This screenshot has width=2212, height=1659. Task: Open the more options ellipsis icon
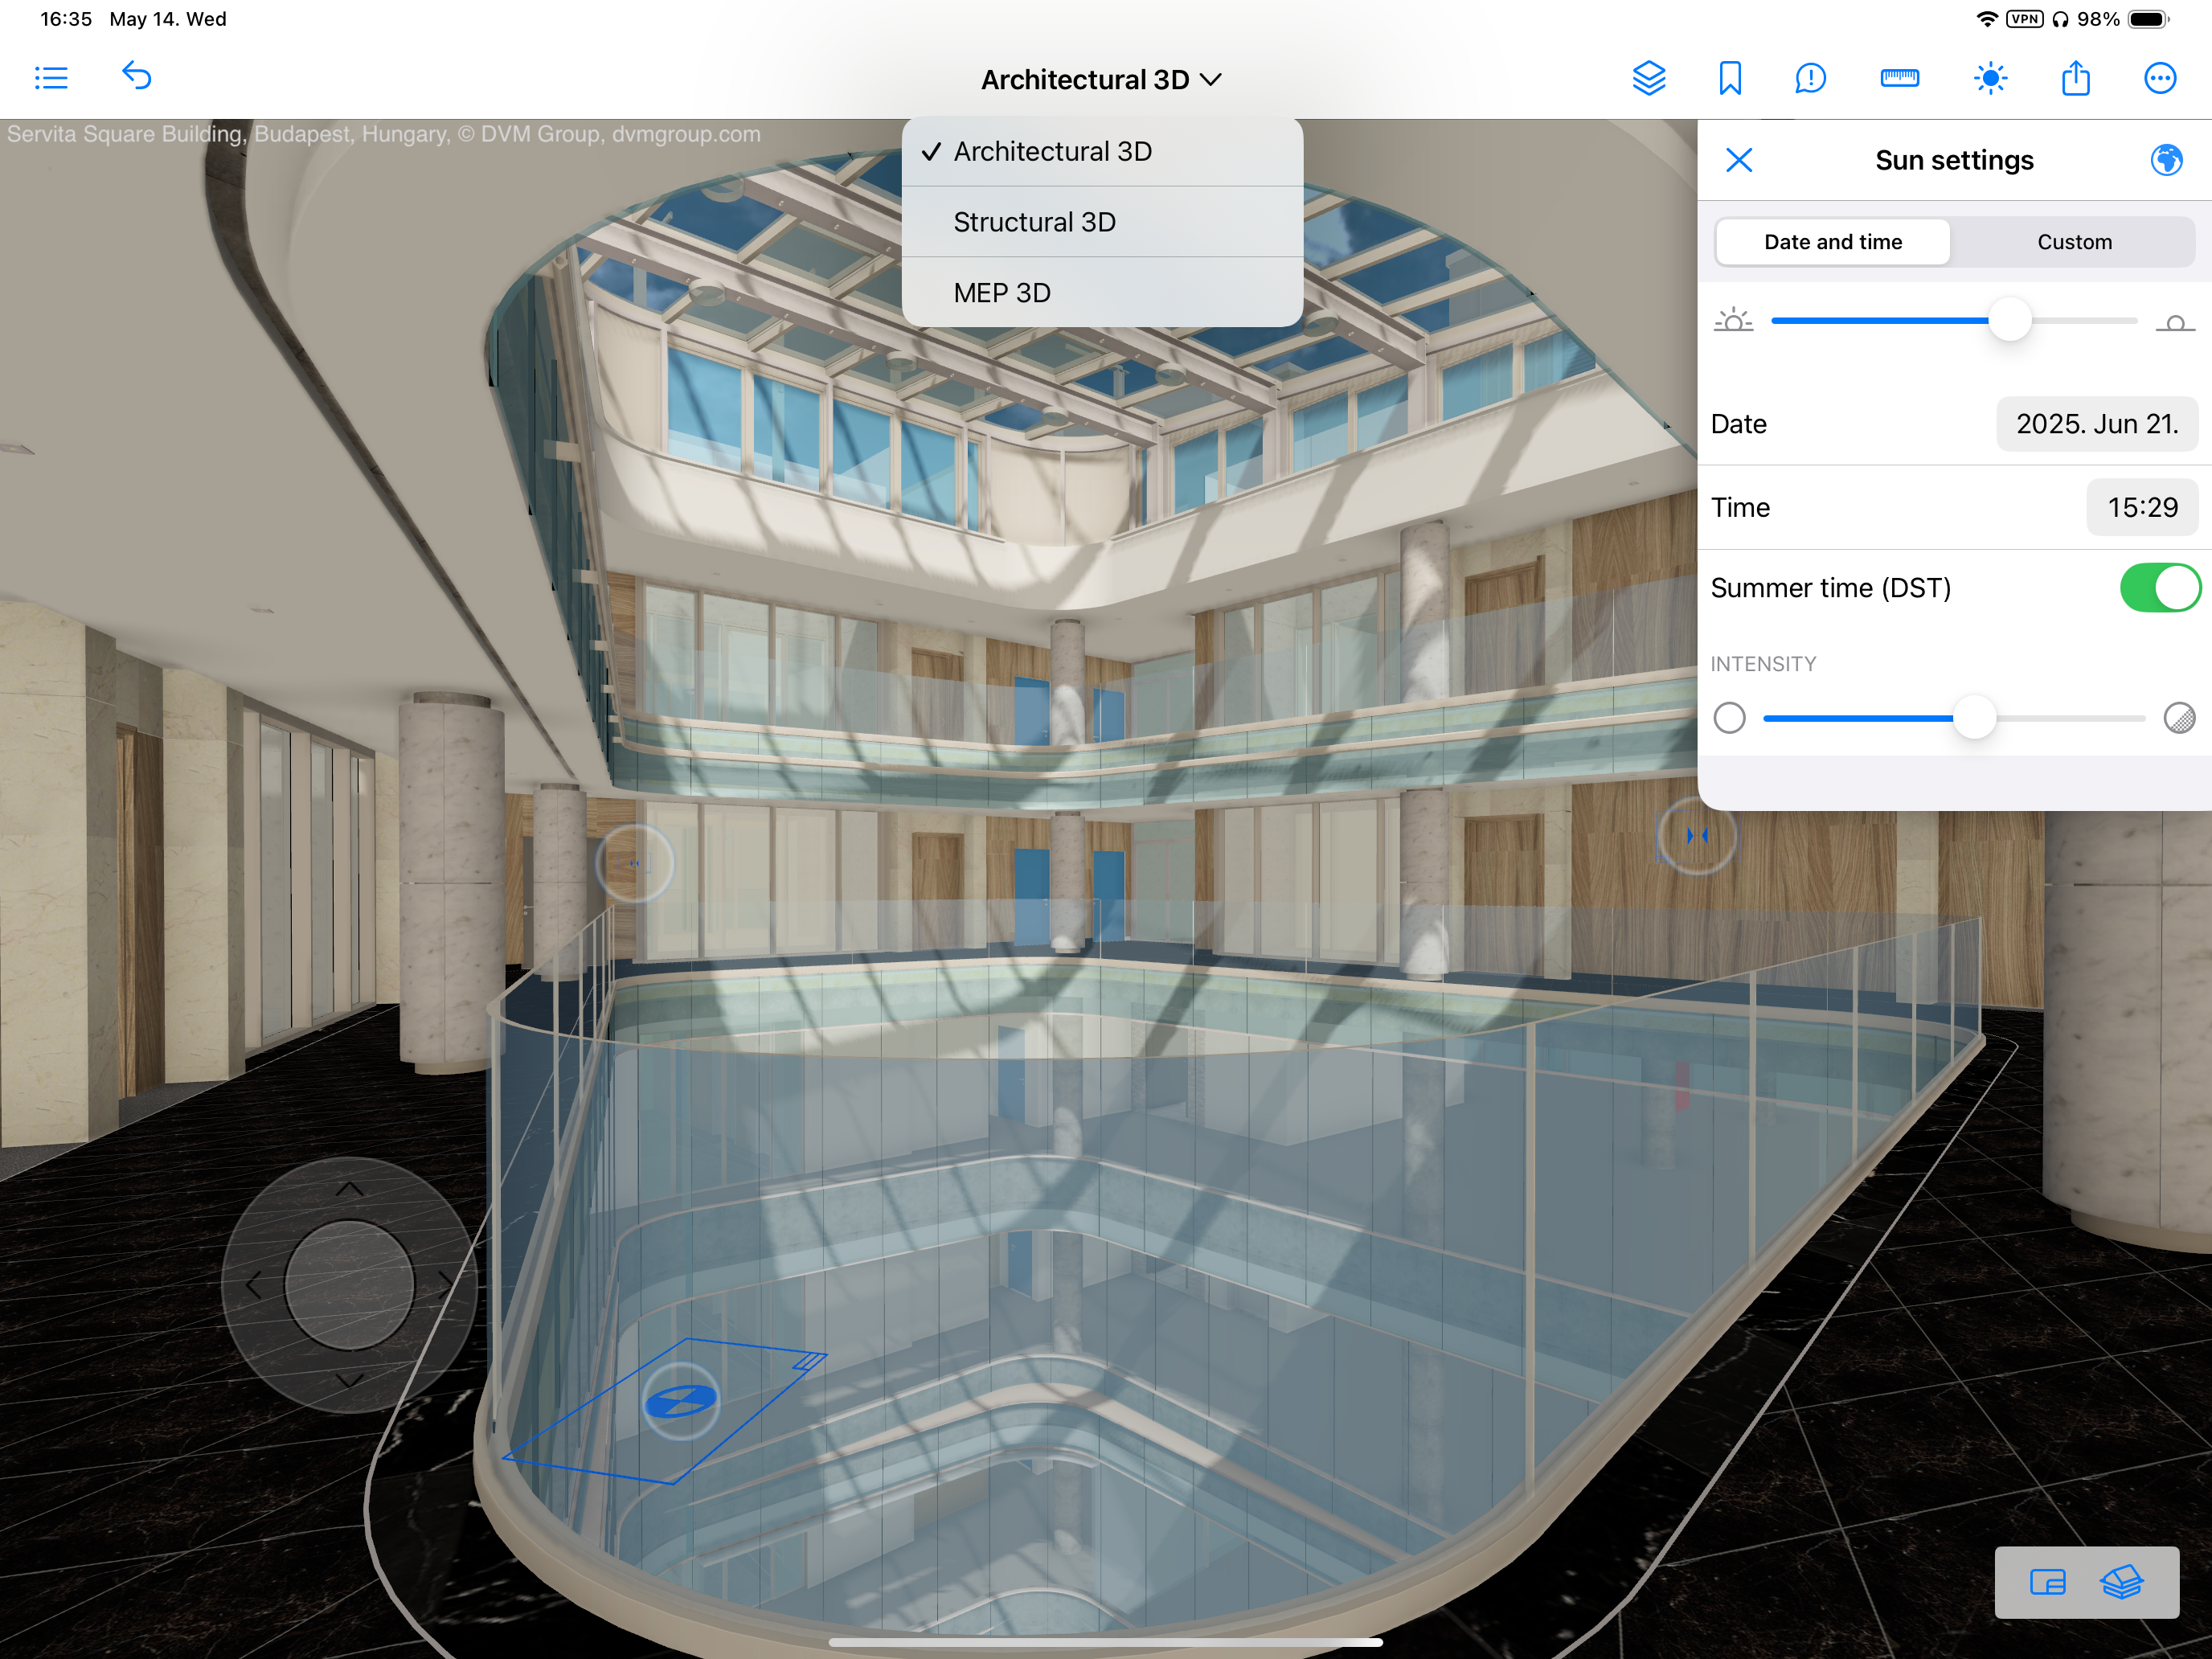click(2160, 78)
